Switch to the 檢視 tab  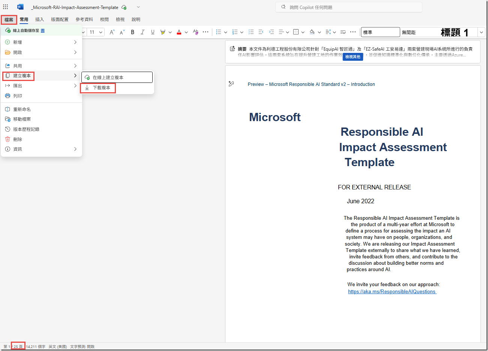(x=120, y=19)
